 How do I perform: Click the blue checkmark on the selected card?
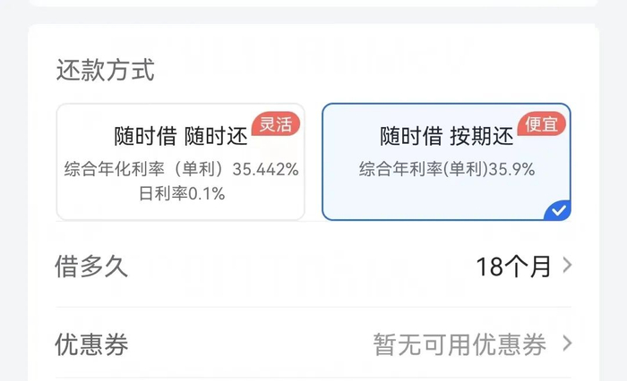(x=559, y=211)
